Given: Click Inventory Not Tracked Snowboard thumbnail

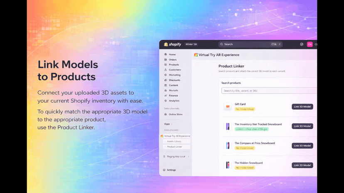Looking at the screenshot, I should coord(228,126).
